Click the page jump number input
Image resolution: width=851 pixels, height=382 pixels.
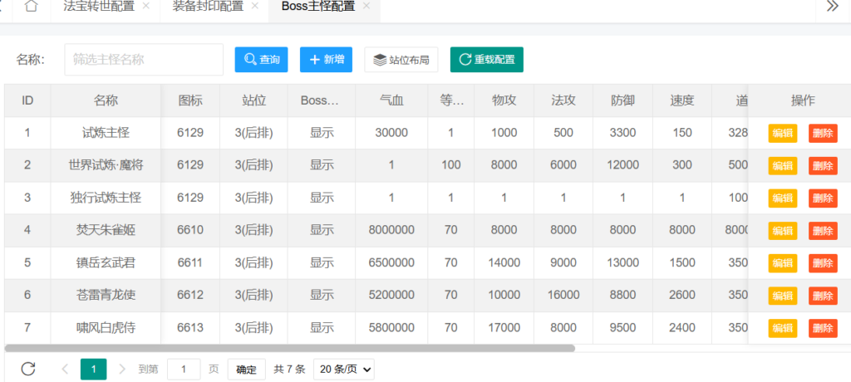(x=184, y=370)
